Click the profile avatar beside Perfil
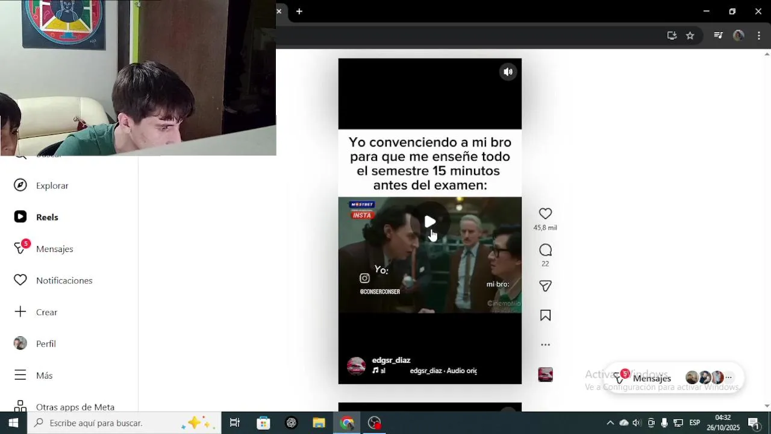This screenshot has width=771, height=434. [20, 343]
